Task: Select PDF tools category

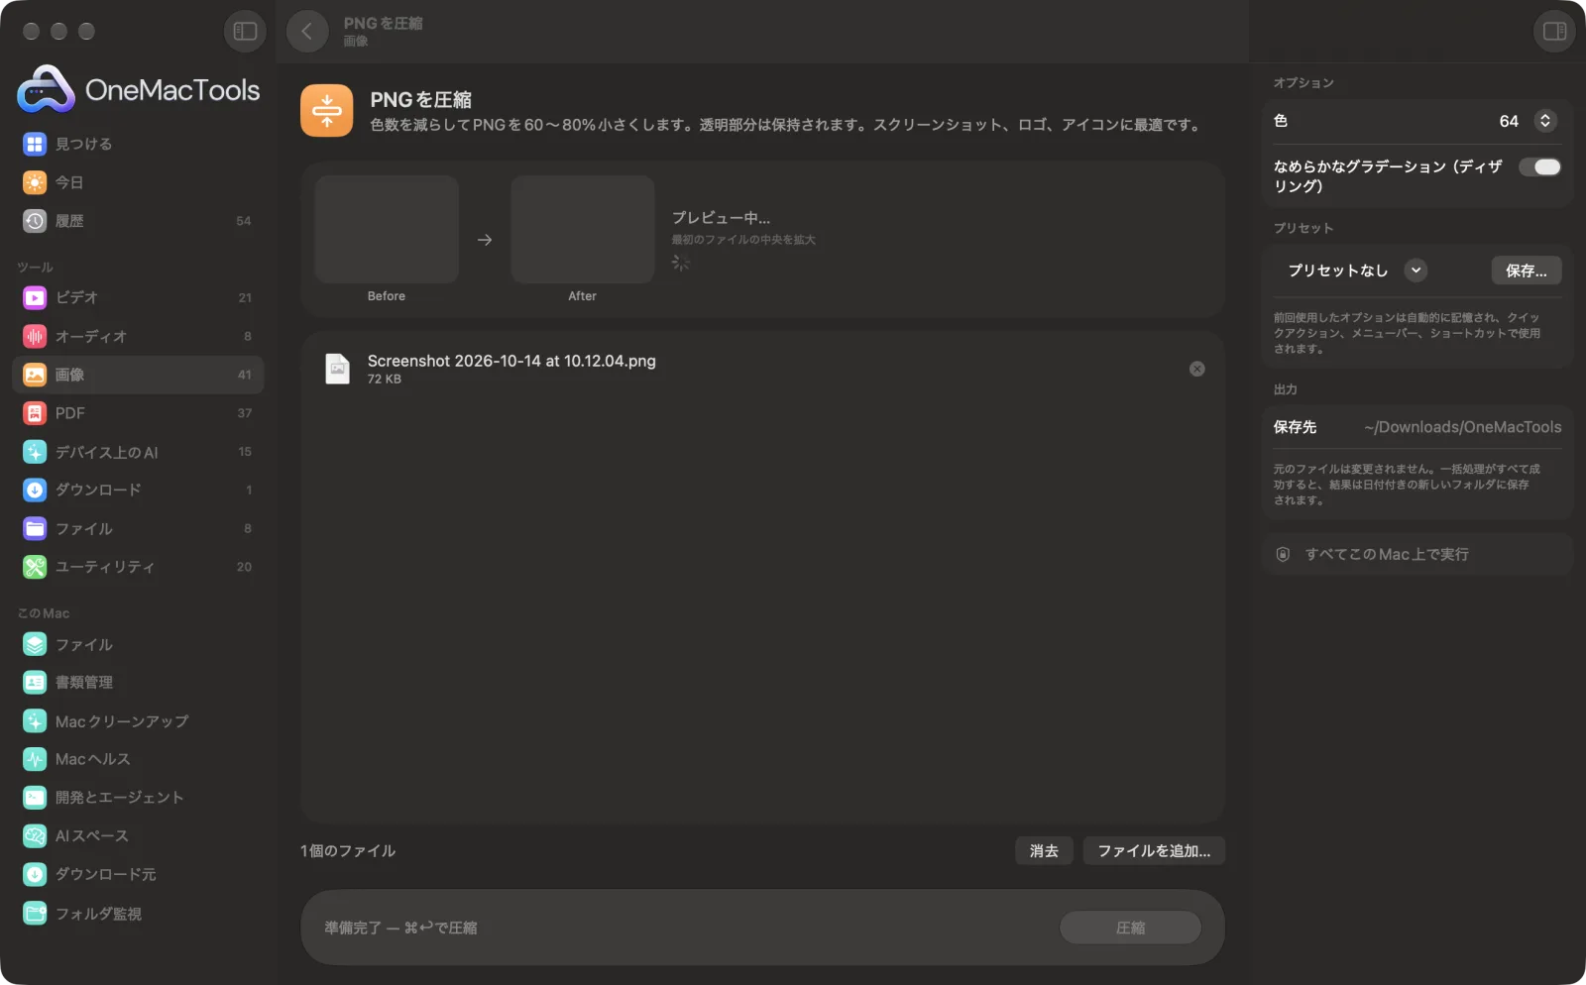Action: point(138,413)
